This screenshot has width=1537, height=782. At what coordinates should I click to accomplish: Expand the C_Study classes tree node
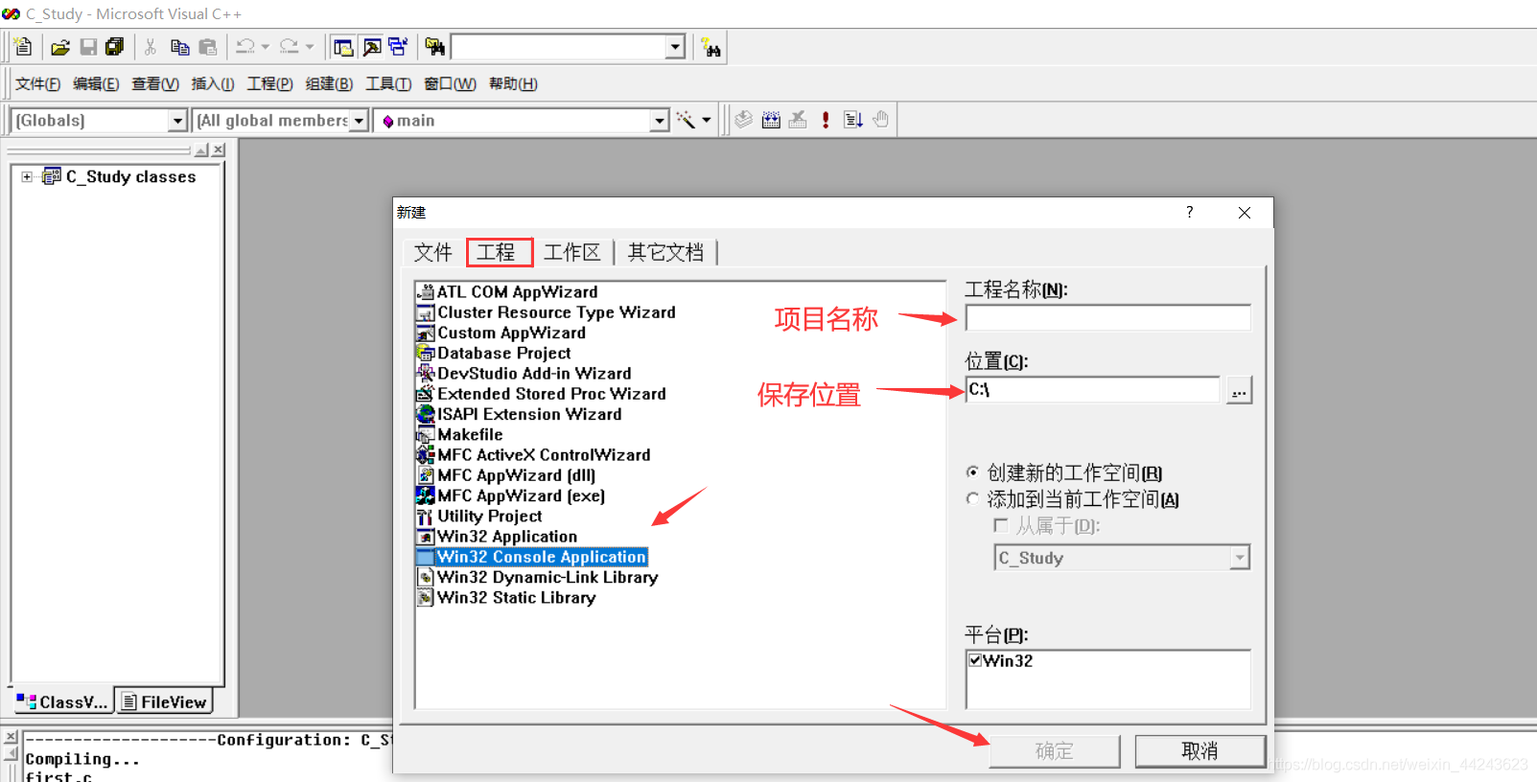pos(27,176)
